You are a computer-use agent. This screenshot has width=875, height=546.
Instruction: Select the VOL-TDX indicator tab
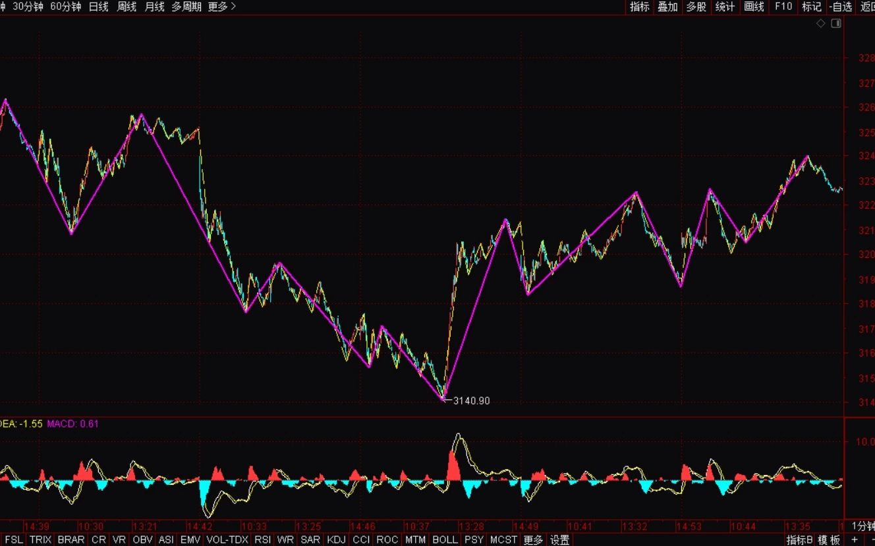(227, 540)
